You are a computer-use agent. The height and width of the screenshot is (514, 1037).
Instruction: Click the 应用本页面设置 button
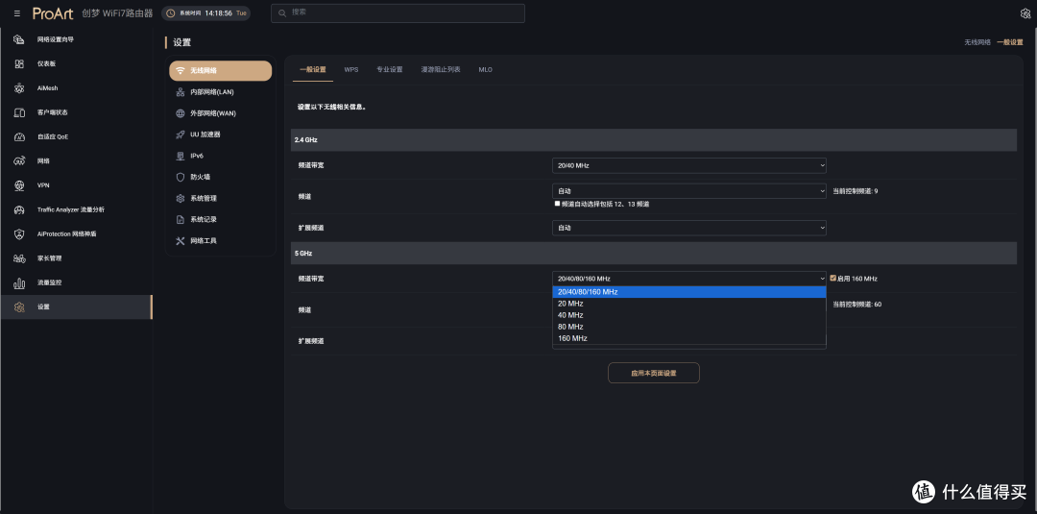click(x=654, y=373)
